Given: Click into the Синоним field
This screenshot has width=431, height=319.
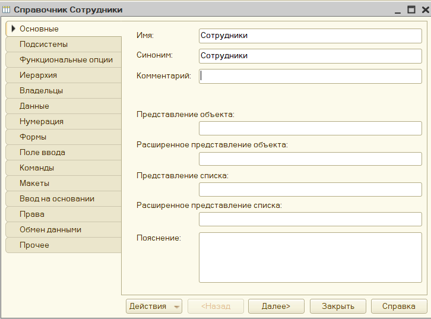Looking at the screenshot, I should pyautogui.click(x=310, y=56).
